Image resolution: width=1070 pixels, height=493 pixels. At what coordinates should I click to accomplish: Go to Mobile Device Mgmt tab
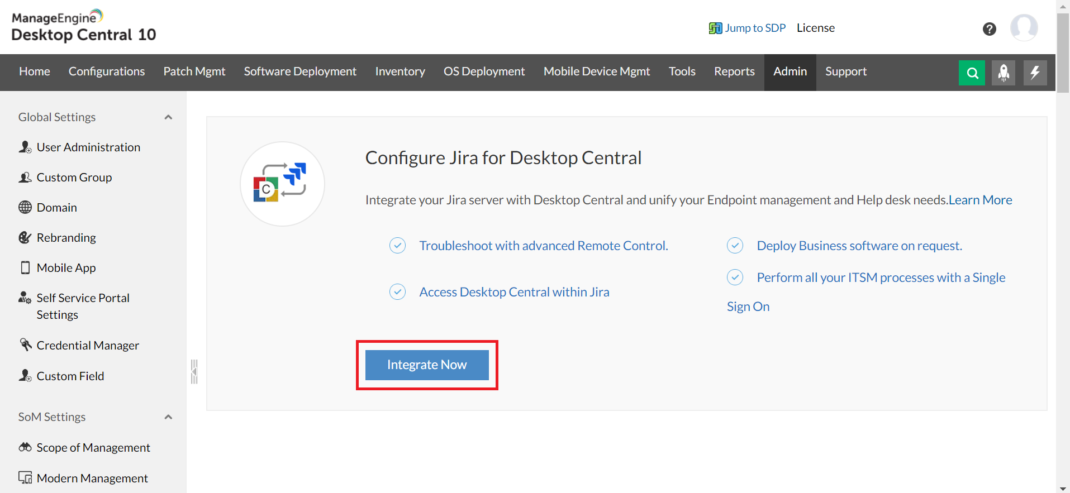(597, 72)
